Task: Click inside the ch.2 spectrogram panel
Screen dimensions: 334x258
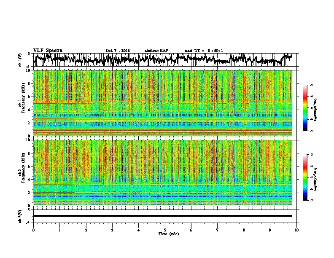Action: (163, 173)
